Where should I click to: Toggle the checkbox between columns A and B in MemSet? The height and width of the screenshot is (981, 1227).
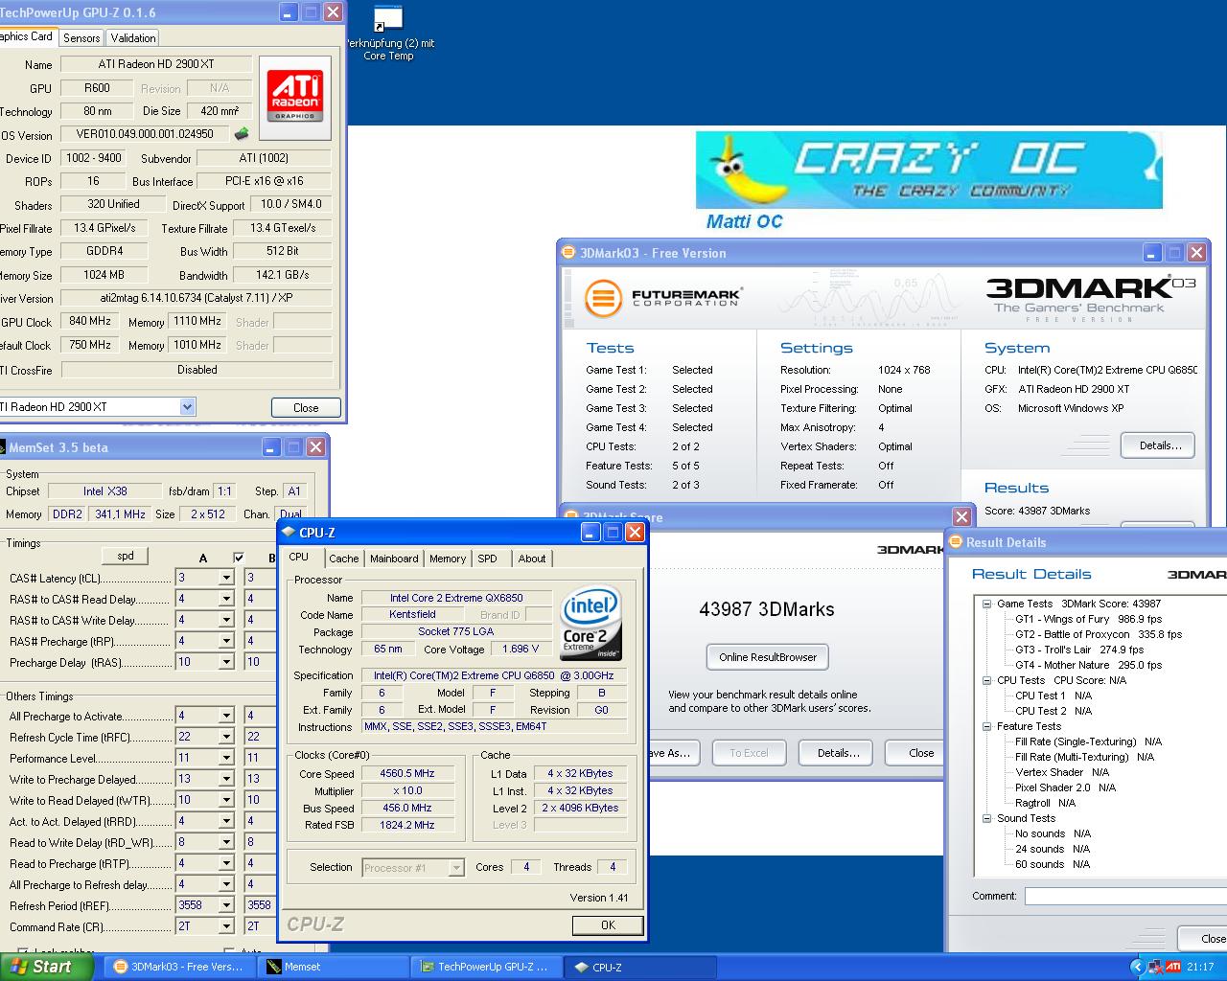239,558
